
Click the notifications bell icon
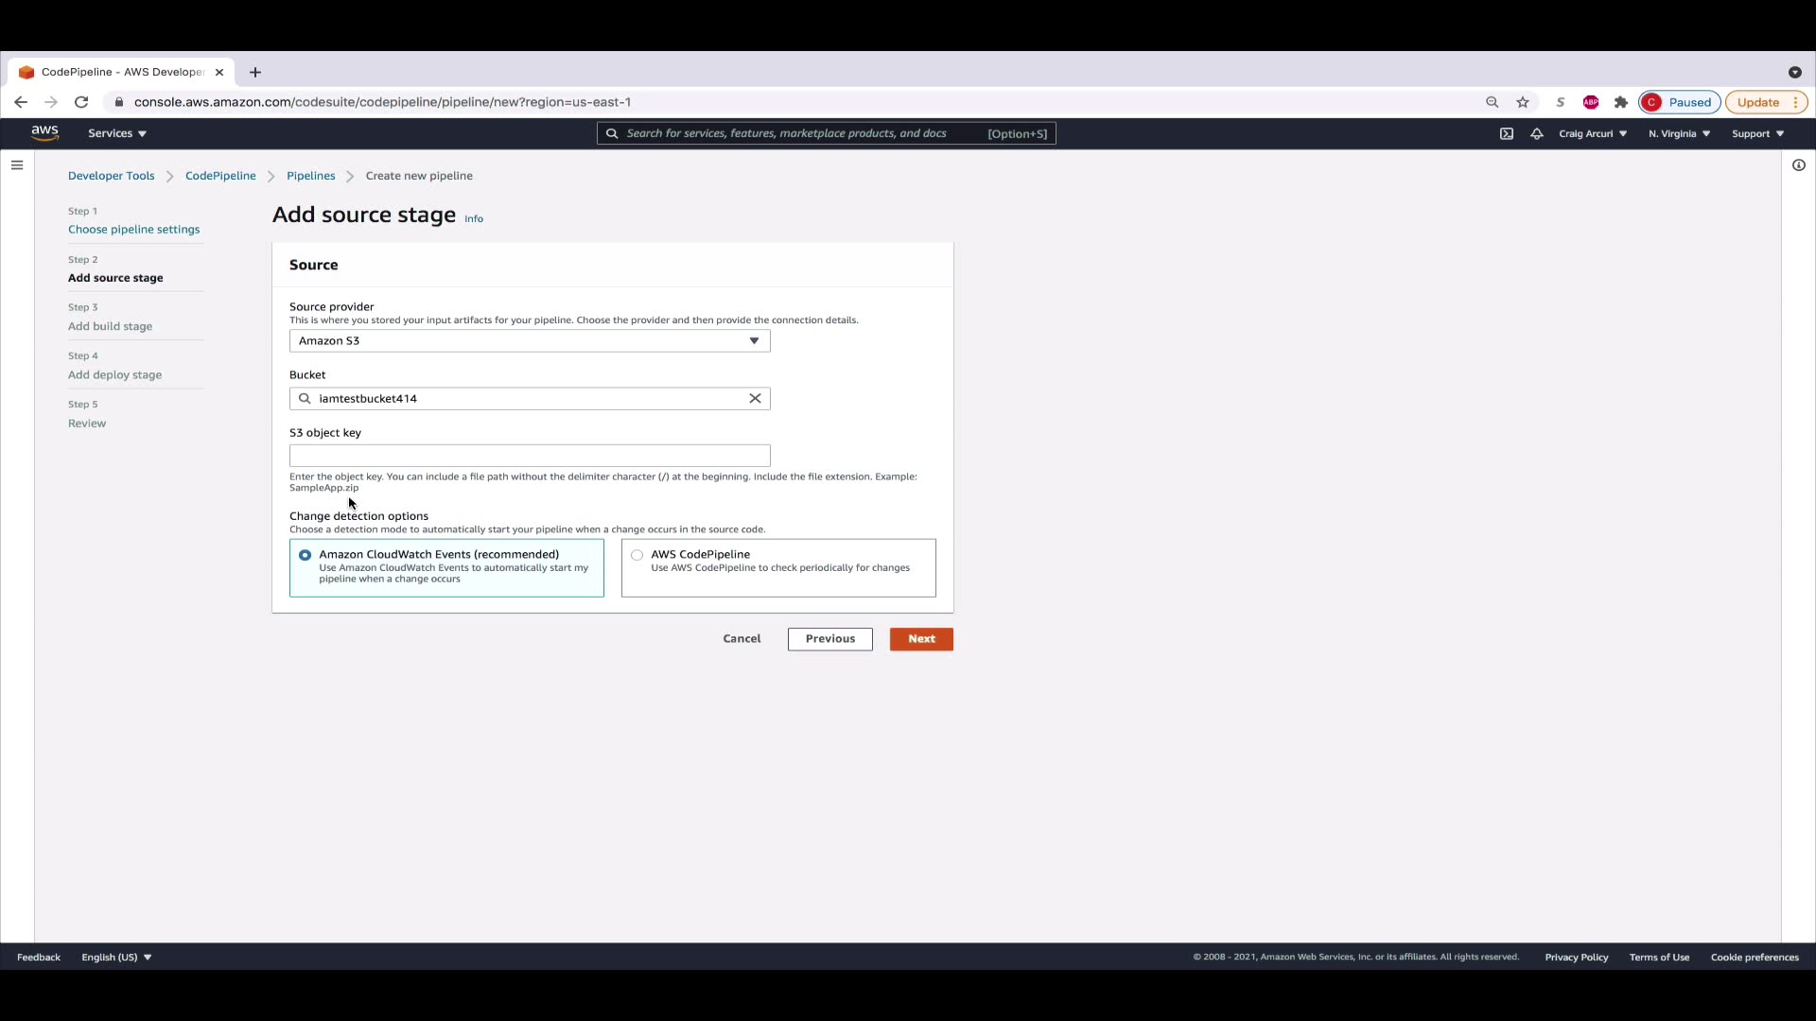(x=1537, y=133)
